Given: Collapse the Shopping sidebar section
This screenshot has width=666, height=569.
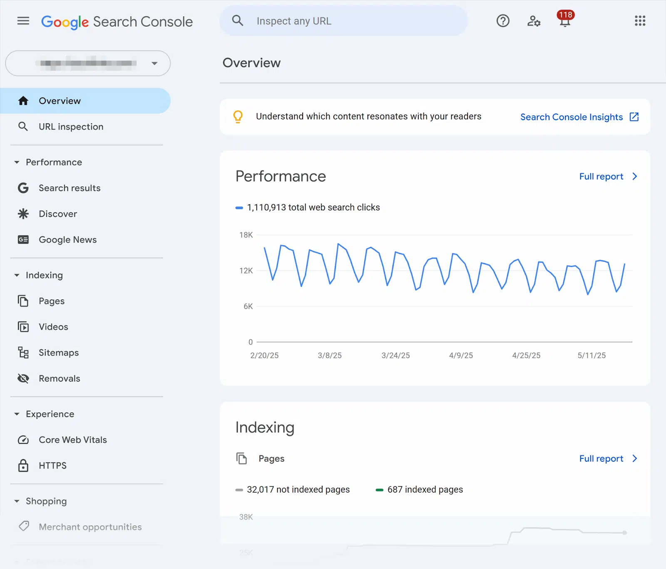Looking at the screenshot, I should pos(17,501).
